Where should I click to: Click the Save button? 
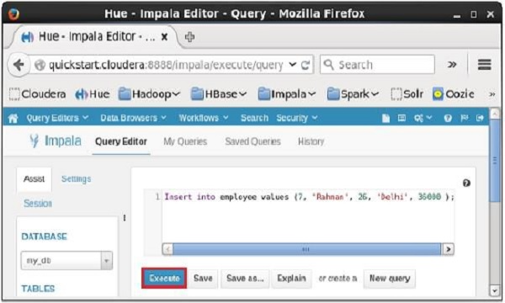click(203, 279)
